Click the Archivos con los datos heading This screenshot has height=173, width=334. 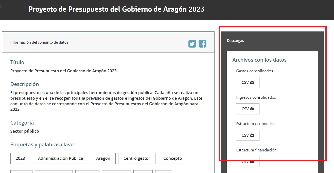point(259,60)
